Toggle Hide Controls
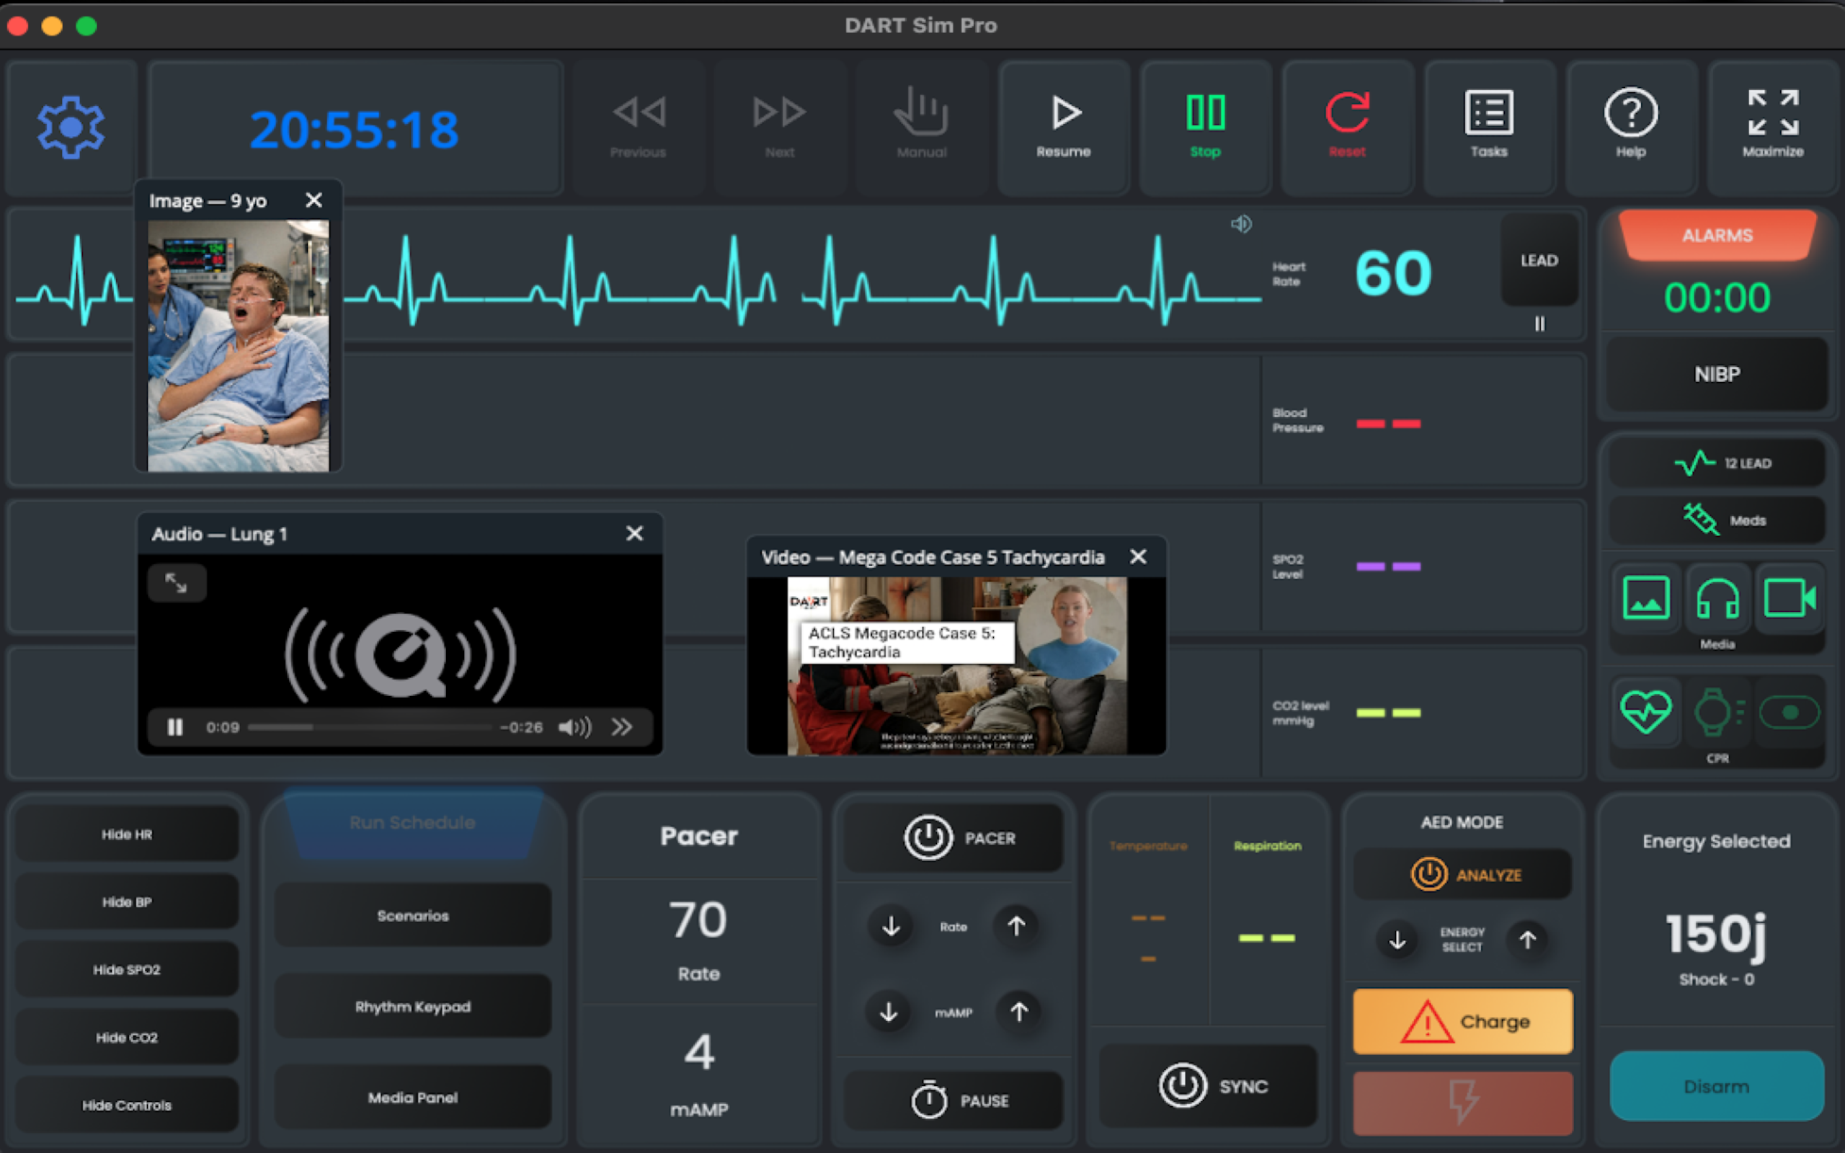The image size is (1845, 1153). click(127, 1105)
